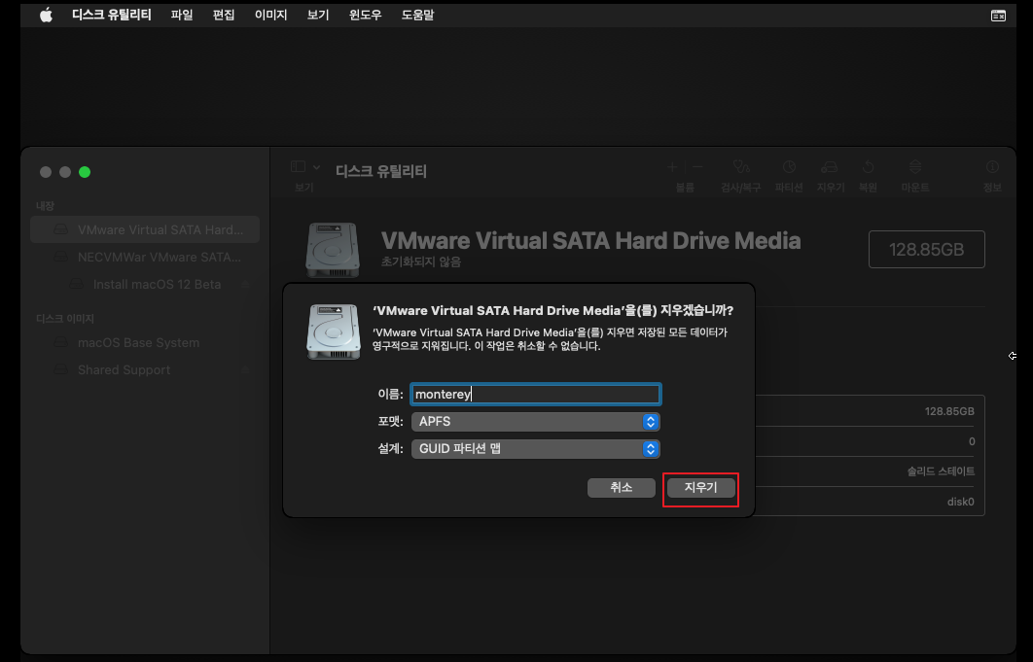
Task: Click the 파티션 partition icon
Action: [x=789, y=167]
